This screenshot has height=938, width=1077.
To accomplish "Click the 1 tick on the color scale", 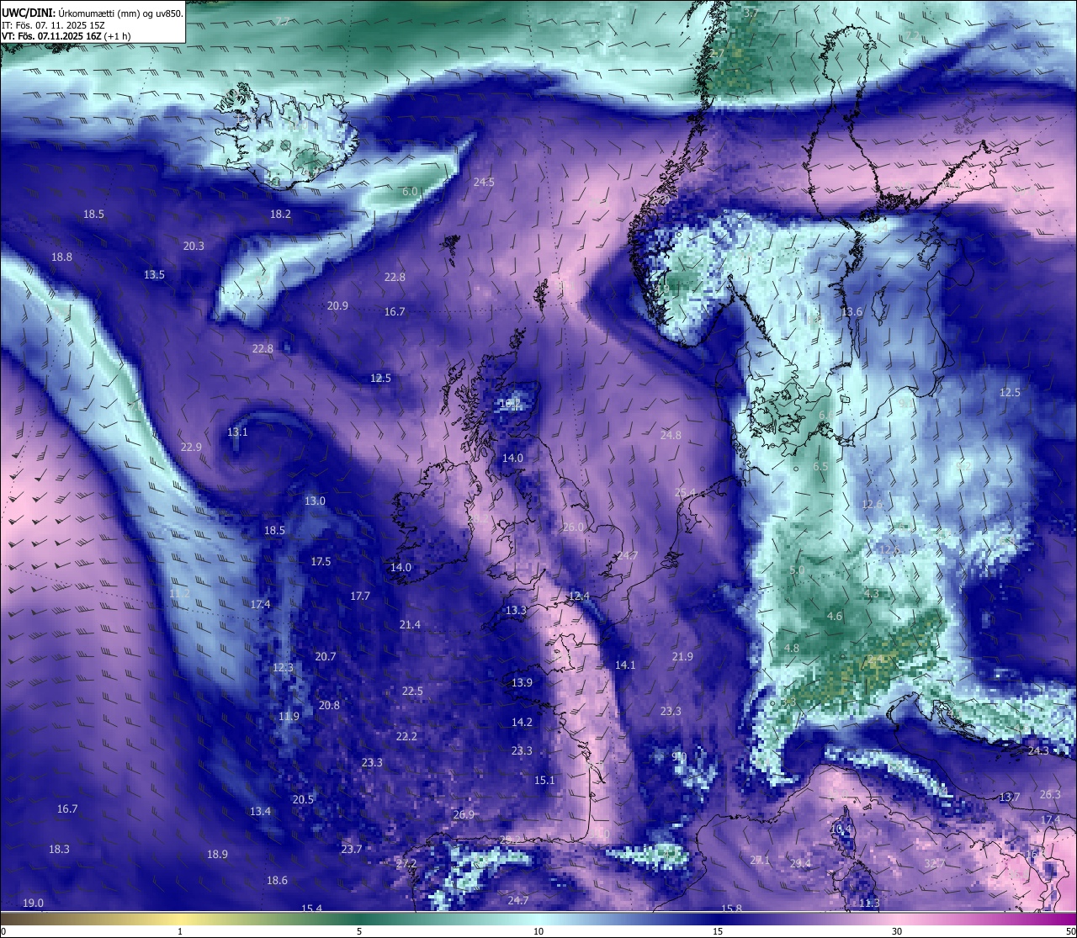I will point(179,931).
